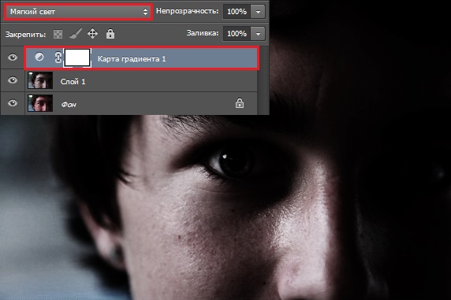The height and width of the screenshot is (300, 451).
Task: Hide the 'Фон' layer
Action: [x=13, y=103]
